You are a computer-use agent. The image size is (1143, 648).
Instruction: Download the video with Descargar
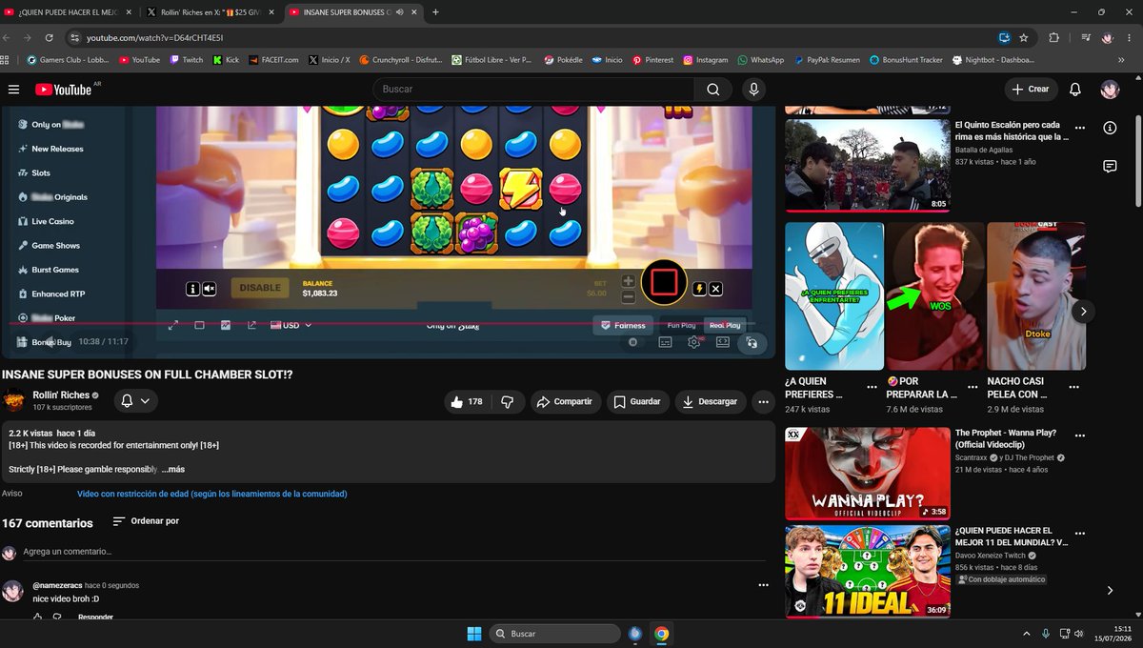(711, 401)
